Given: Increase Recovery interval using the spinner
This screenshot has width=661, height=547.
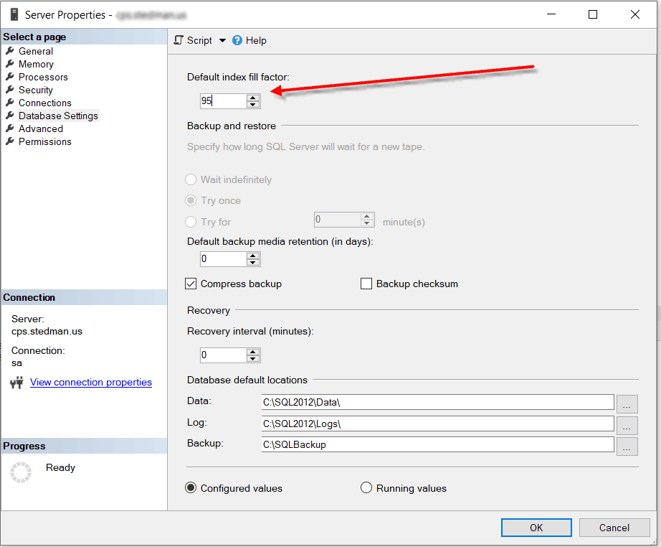Looking at the screenshot, I should coord(252,352).
